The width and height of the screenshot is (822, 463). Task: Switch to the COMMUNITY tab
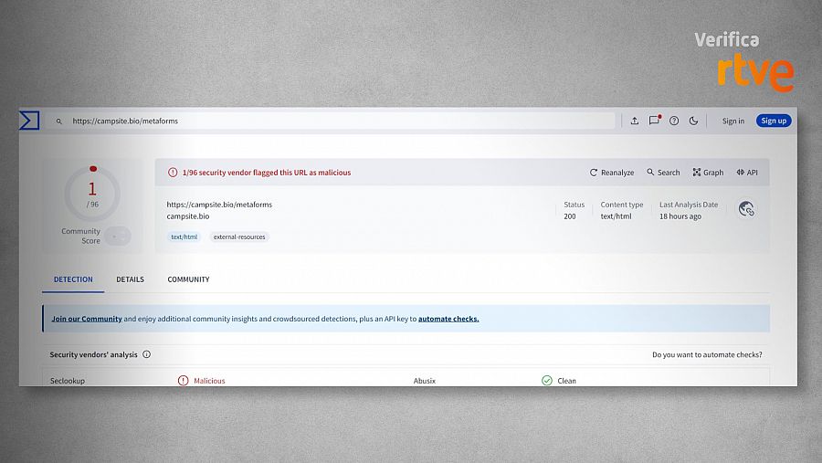point(188,279)
